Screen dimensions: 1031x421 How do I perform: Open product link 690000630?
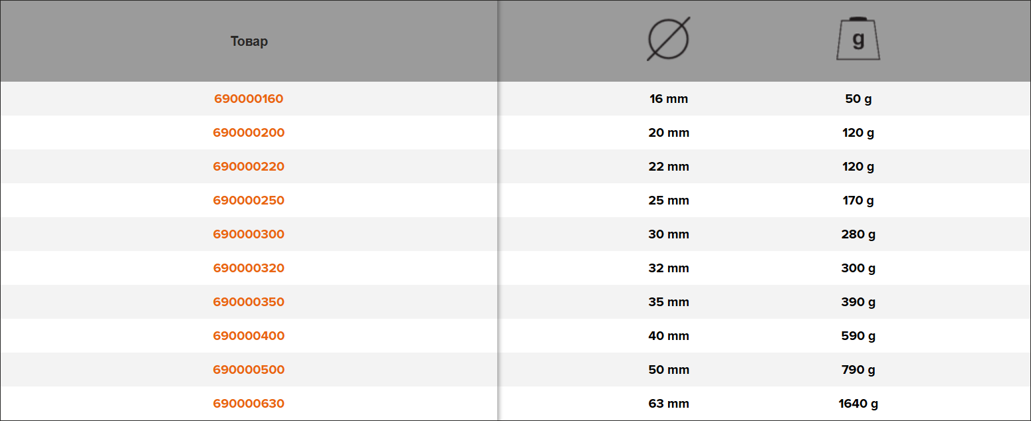[249, 404]
